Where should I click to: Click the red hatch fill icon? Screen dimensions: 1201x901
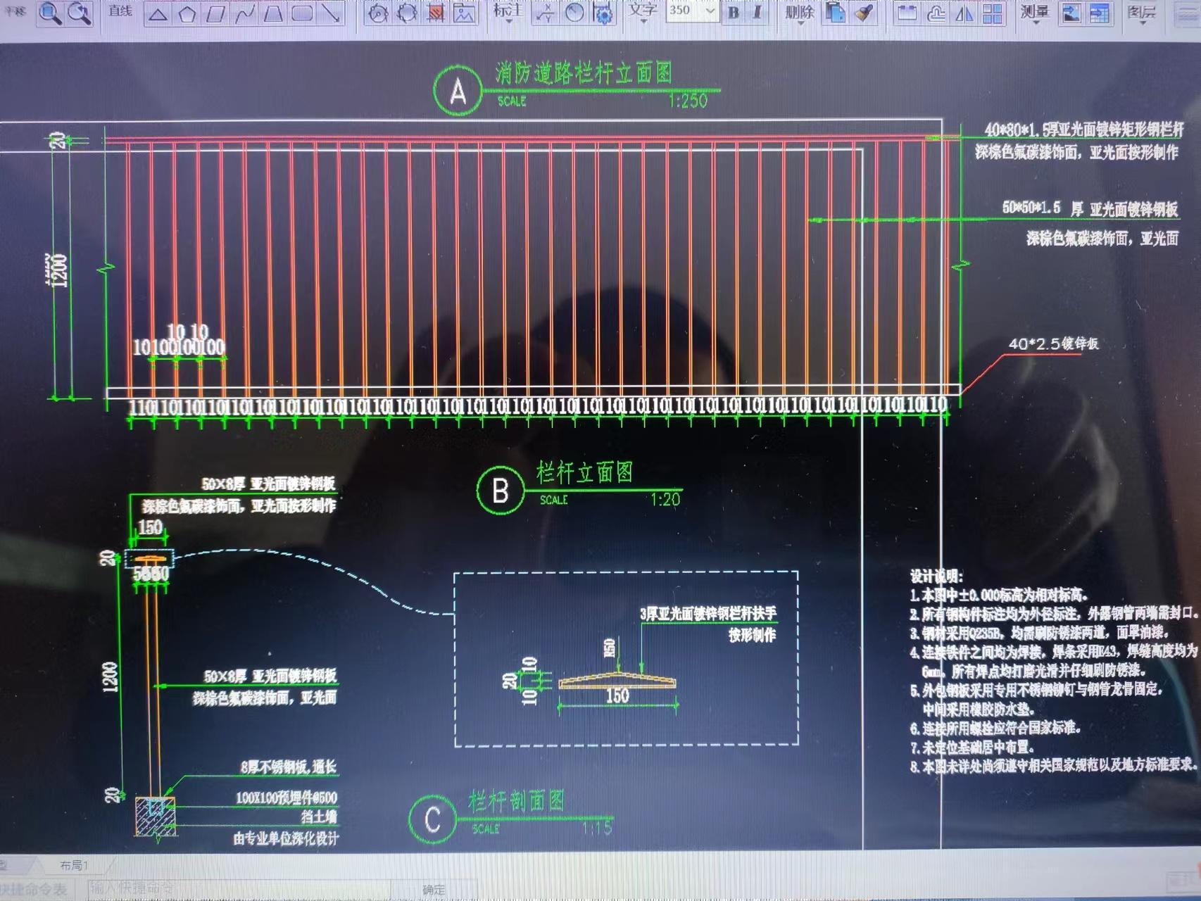[x=436, y=13]
